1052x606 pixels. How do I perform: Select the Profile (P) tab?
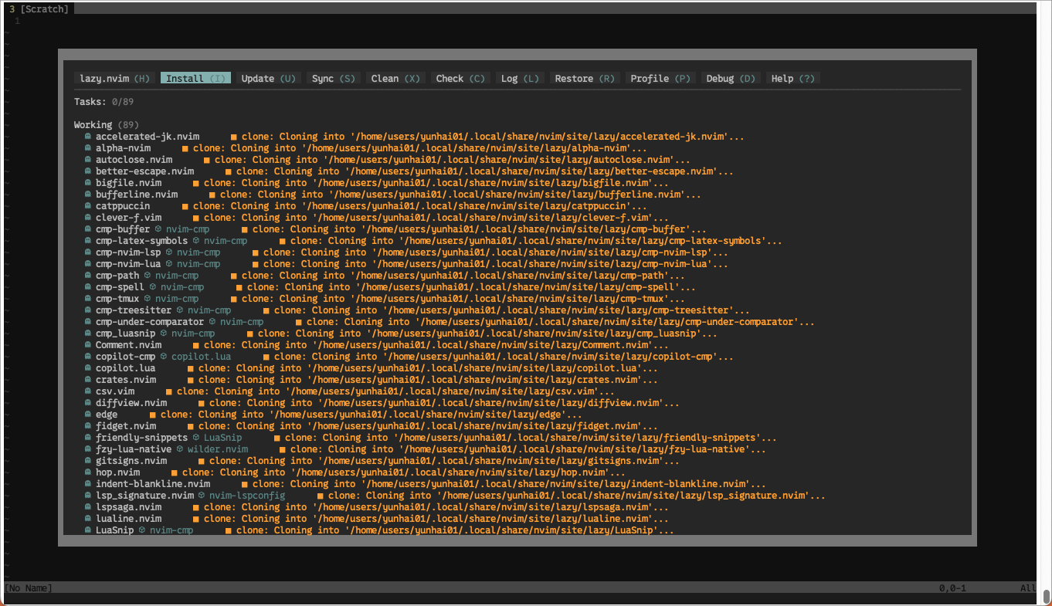[x=660, y=79]
